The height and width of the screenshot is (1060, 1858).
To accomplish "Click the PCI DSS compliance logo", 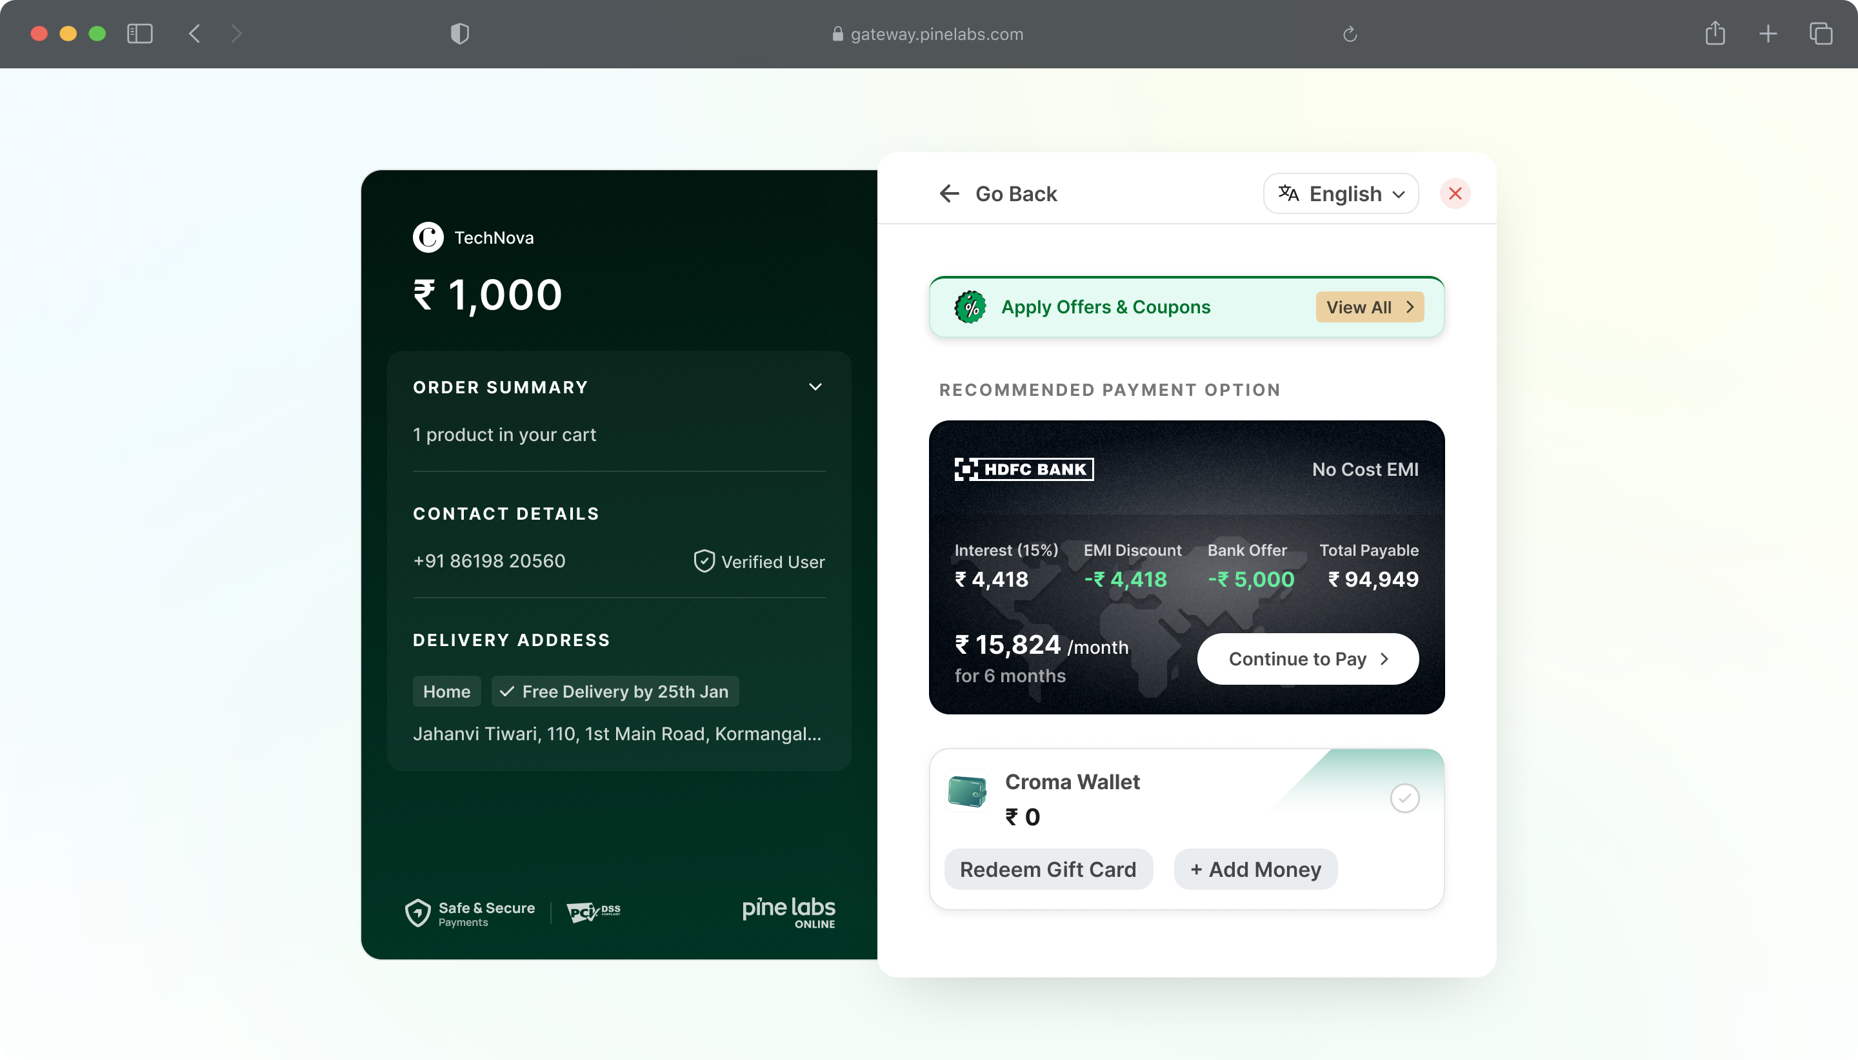I will [x=594, y=912].
